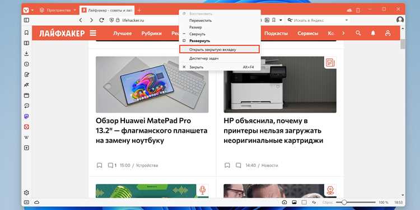Expand site navigation with right chevron

click(343, 33)
